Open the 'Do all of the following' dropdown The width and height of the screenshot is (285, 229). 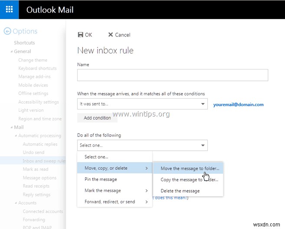click(142, 146)
